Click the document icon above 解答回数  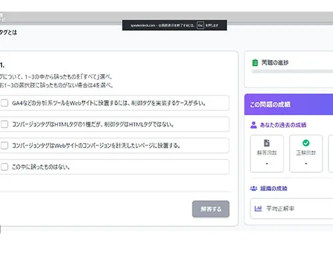(x=267, y=143)
